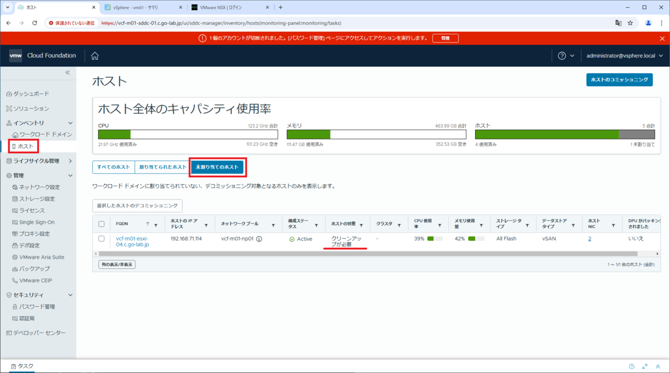
Task: Show info for network pool vcf-m01-np01
Action: [x=259, y=239]
